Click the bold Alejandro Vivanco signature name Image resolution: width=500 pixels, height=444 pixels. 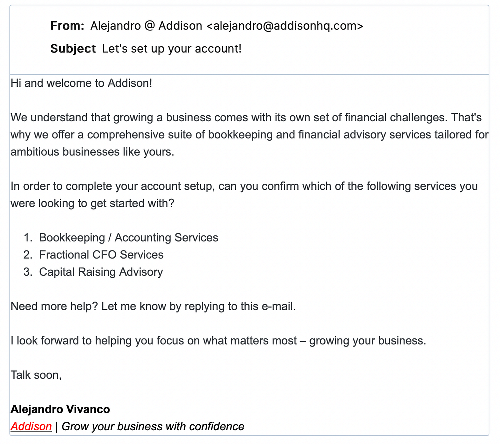click(x=60, y=409)
